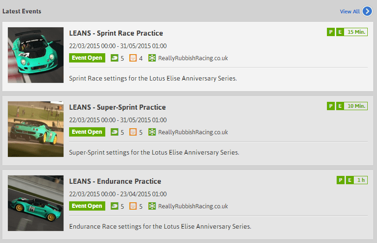Open ReallyRubbishRacing.co.uk link in Super-Sprint event
377x243 pixels.
(x=193, y=132)
